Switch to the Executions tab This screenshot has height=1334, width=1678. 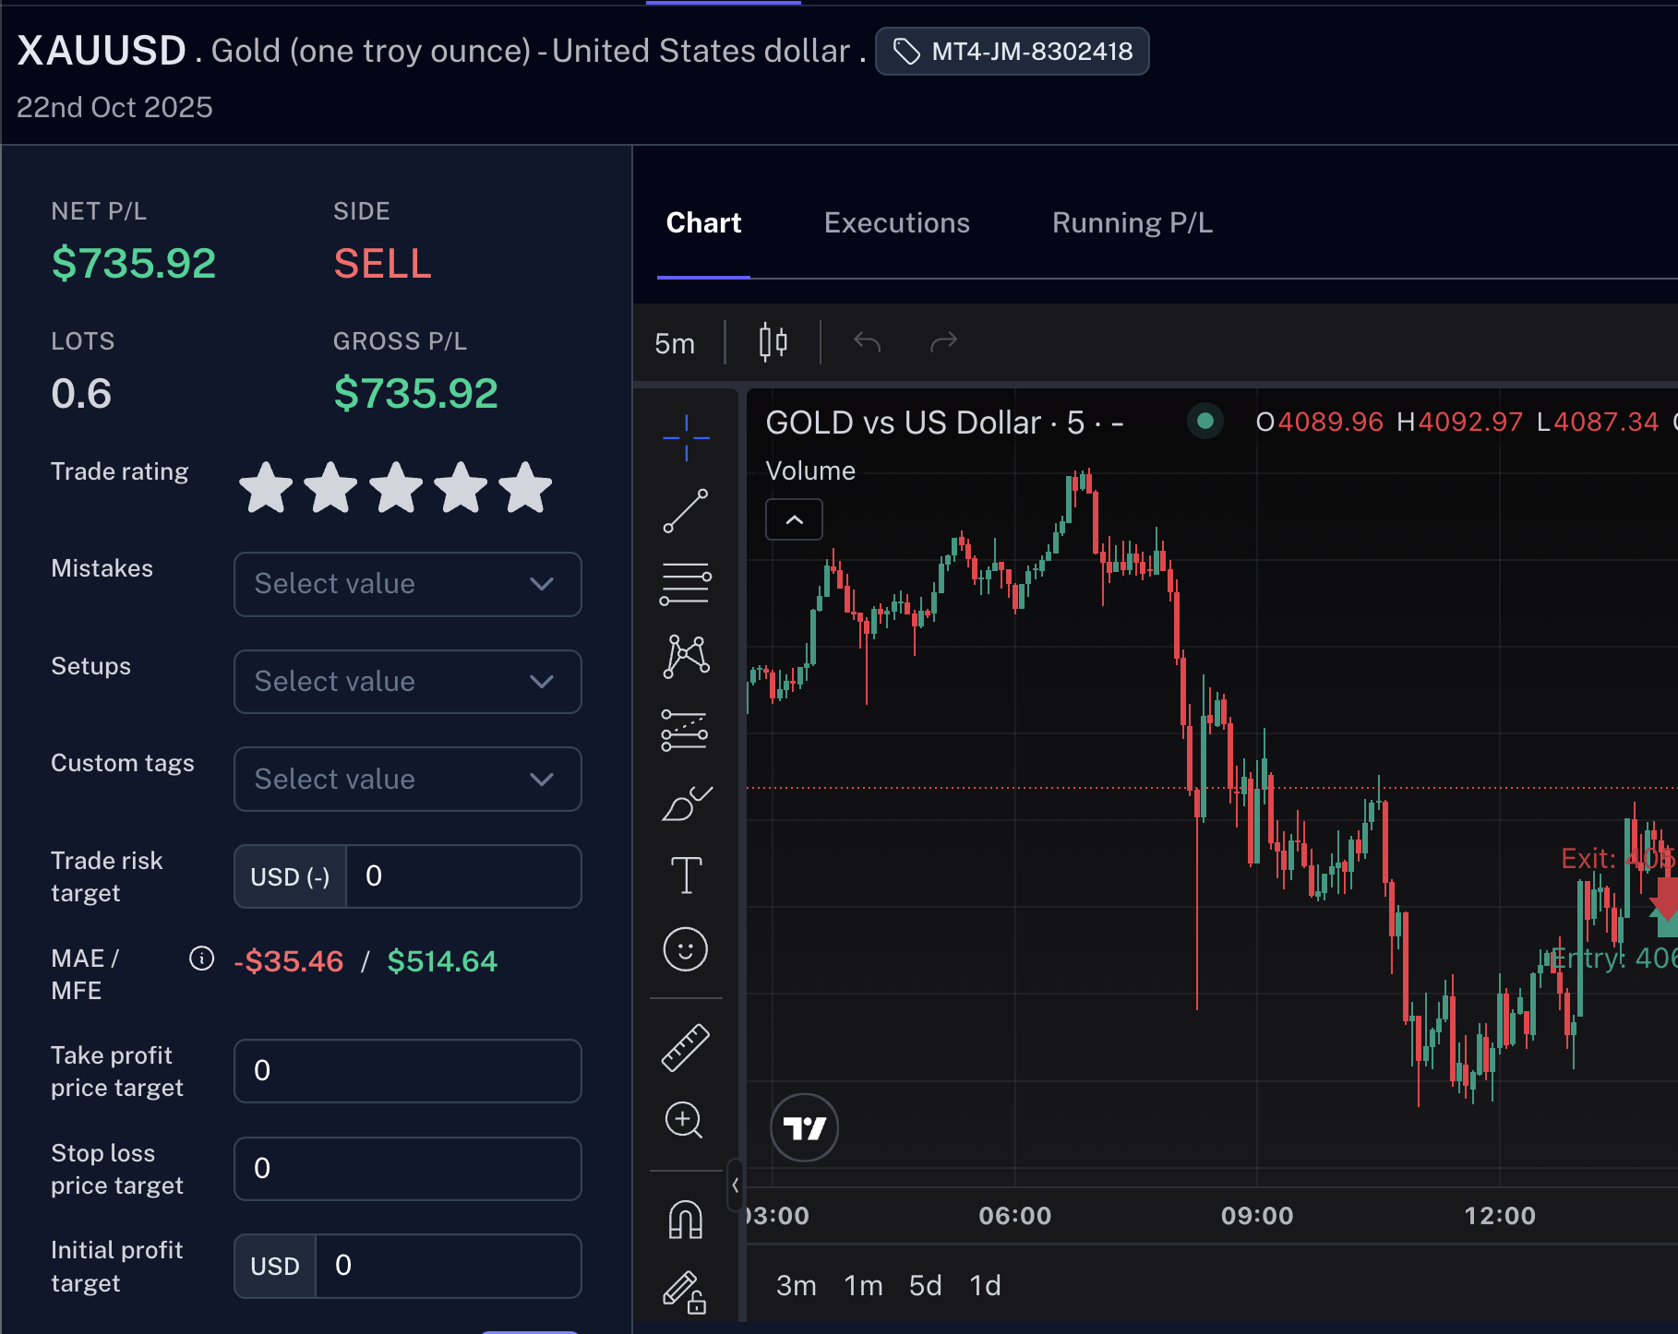(x=896, y=222)
